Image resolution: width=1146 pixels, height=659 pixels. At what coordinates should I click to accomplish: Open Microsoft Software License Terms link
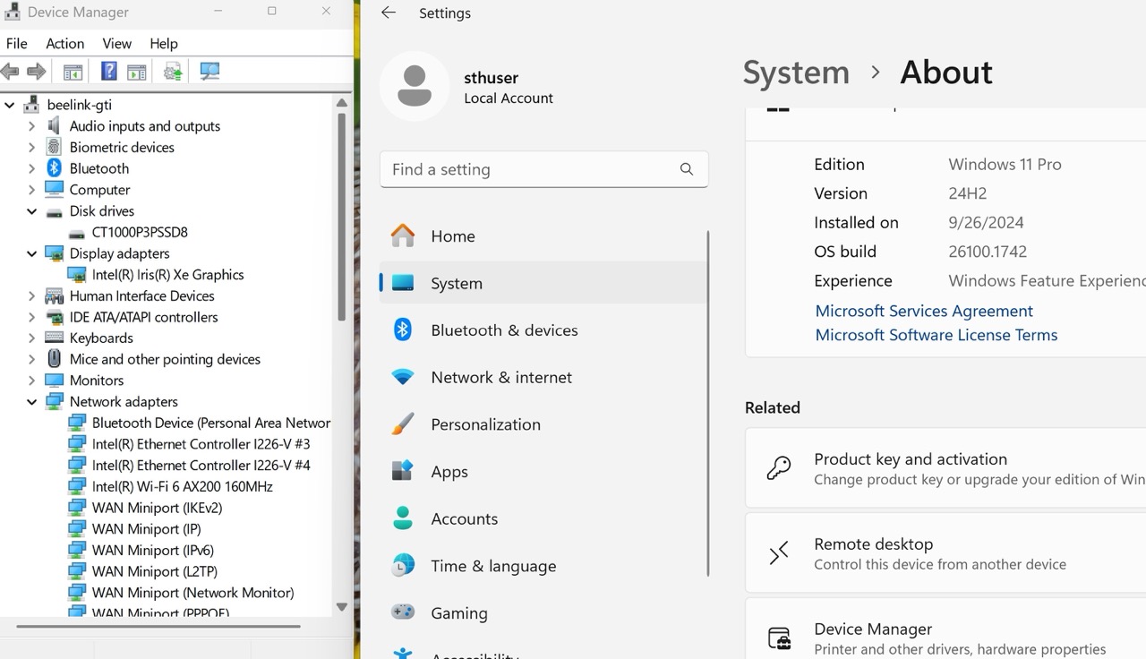click(936, 335)
